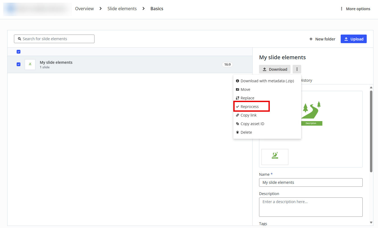Select Copy asset ID menu entry
378x228 pixels.
pyautogui.click(x=267, y=124)
